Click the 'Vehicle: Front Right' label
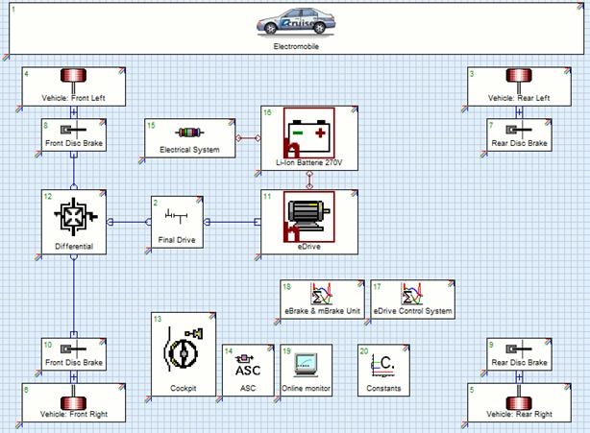The height and width of the screenshot is (433, 590). point(74,414)
